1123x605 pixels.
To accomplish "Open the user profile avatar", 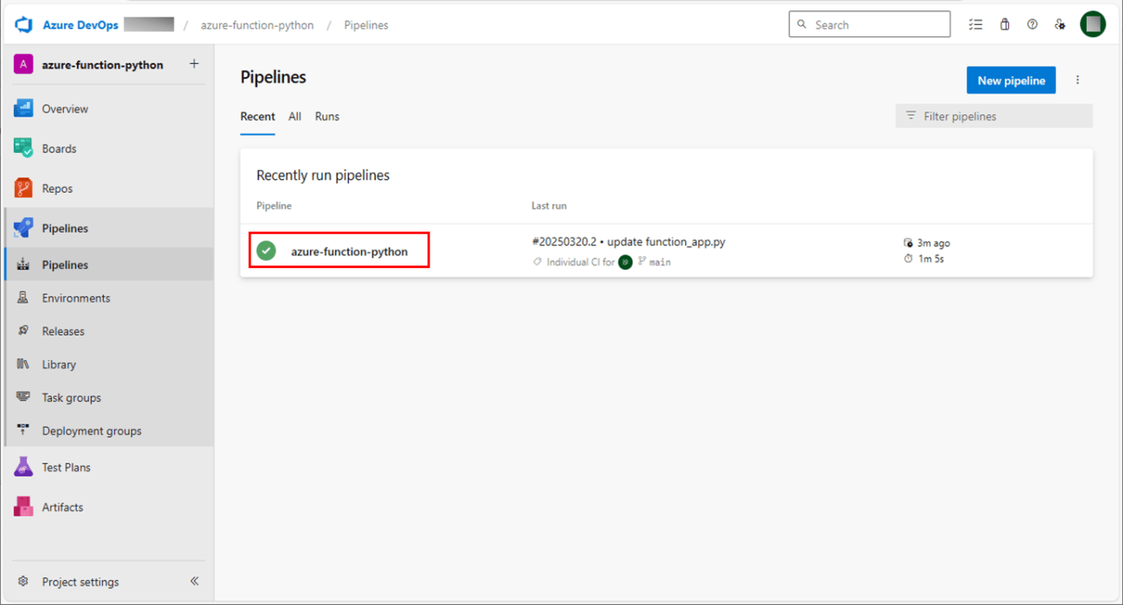I will 1093,24.
